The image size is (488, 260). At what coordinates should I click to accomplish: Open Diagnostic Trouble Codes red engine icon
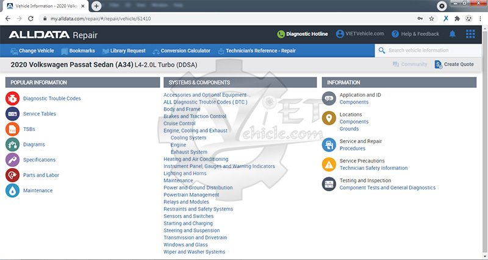tap(12, 99)
